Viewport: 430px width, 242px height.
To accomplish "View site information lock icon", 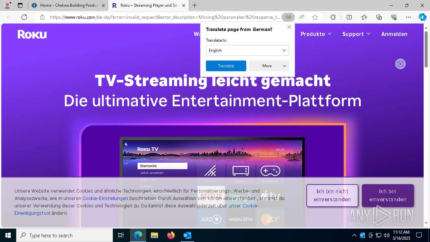I will pyautogui.click(x=42, y=17).
